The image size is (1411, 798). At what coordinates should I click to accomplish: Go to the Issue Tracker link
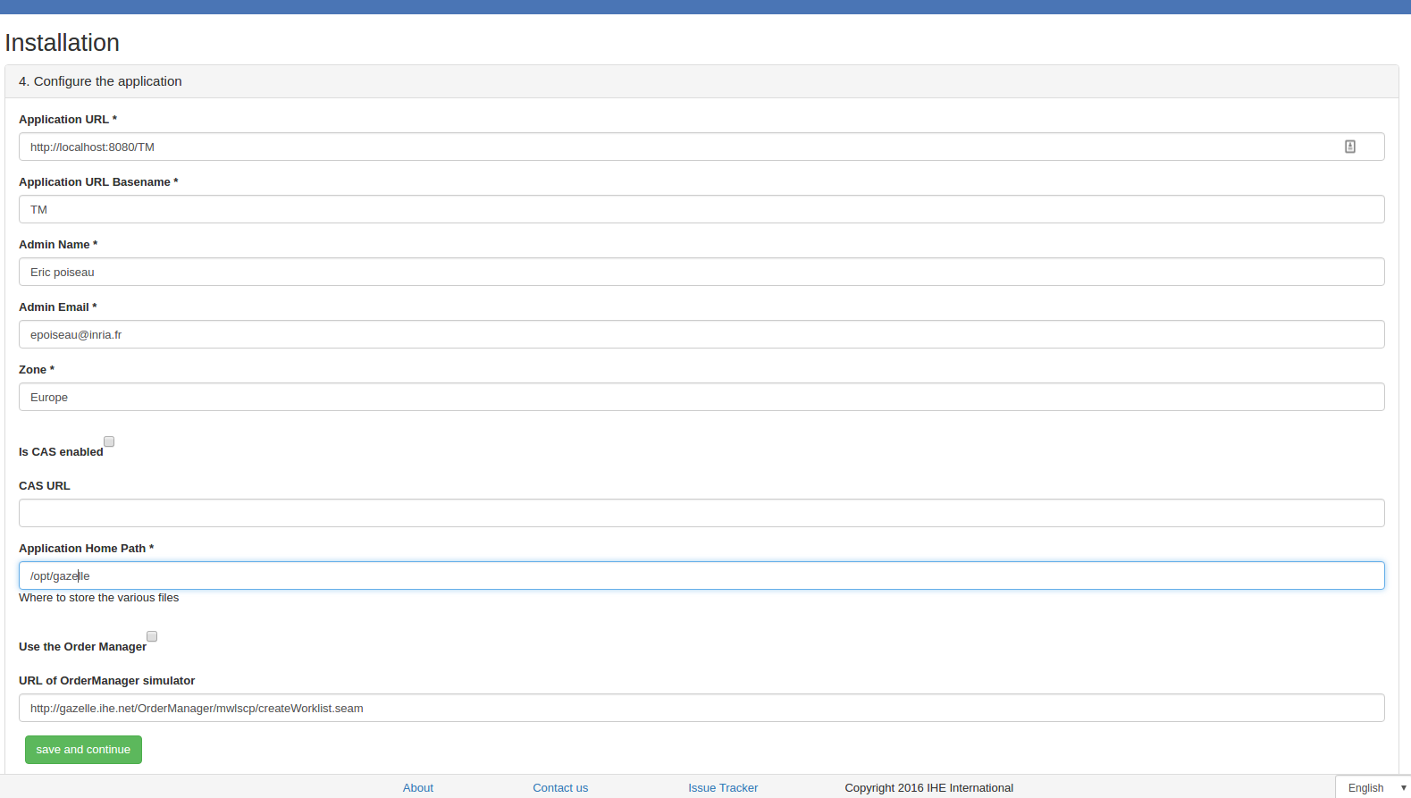click(x=722, y=787)
